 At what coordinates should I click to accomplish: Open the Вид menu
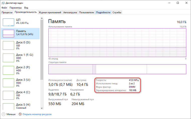pyautogui.click(x=26, y=8)
